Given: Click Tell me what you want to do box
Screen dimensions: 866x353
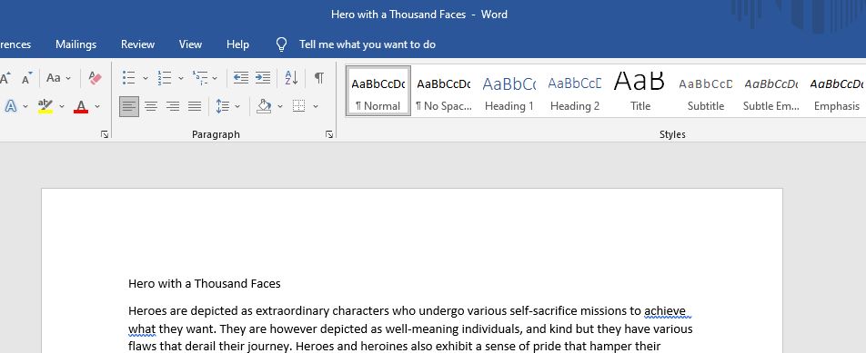Looking at the screenshot, I should click(x=368, y=44).
